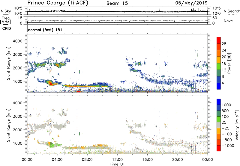Click the '20:00' time tick label
This screenshot has height=166, width=240.
177,160
